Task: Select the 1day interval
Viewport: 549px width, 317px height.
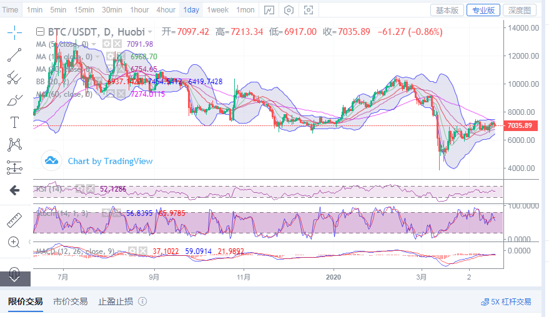Action: coord(191,10)
